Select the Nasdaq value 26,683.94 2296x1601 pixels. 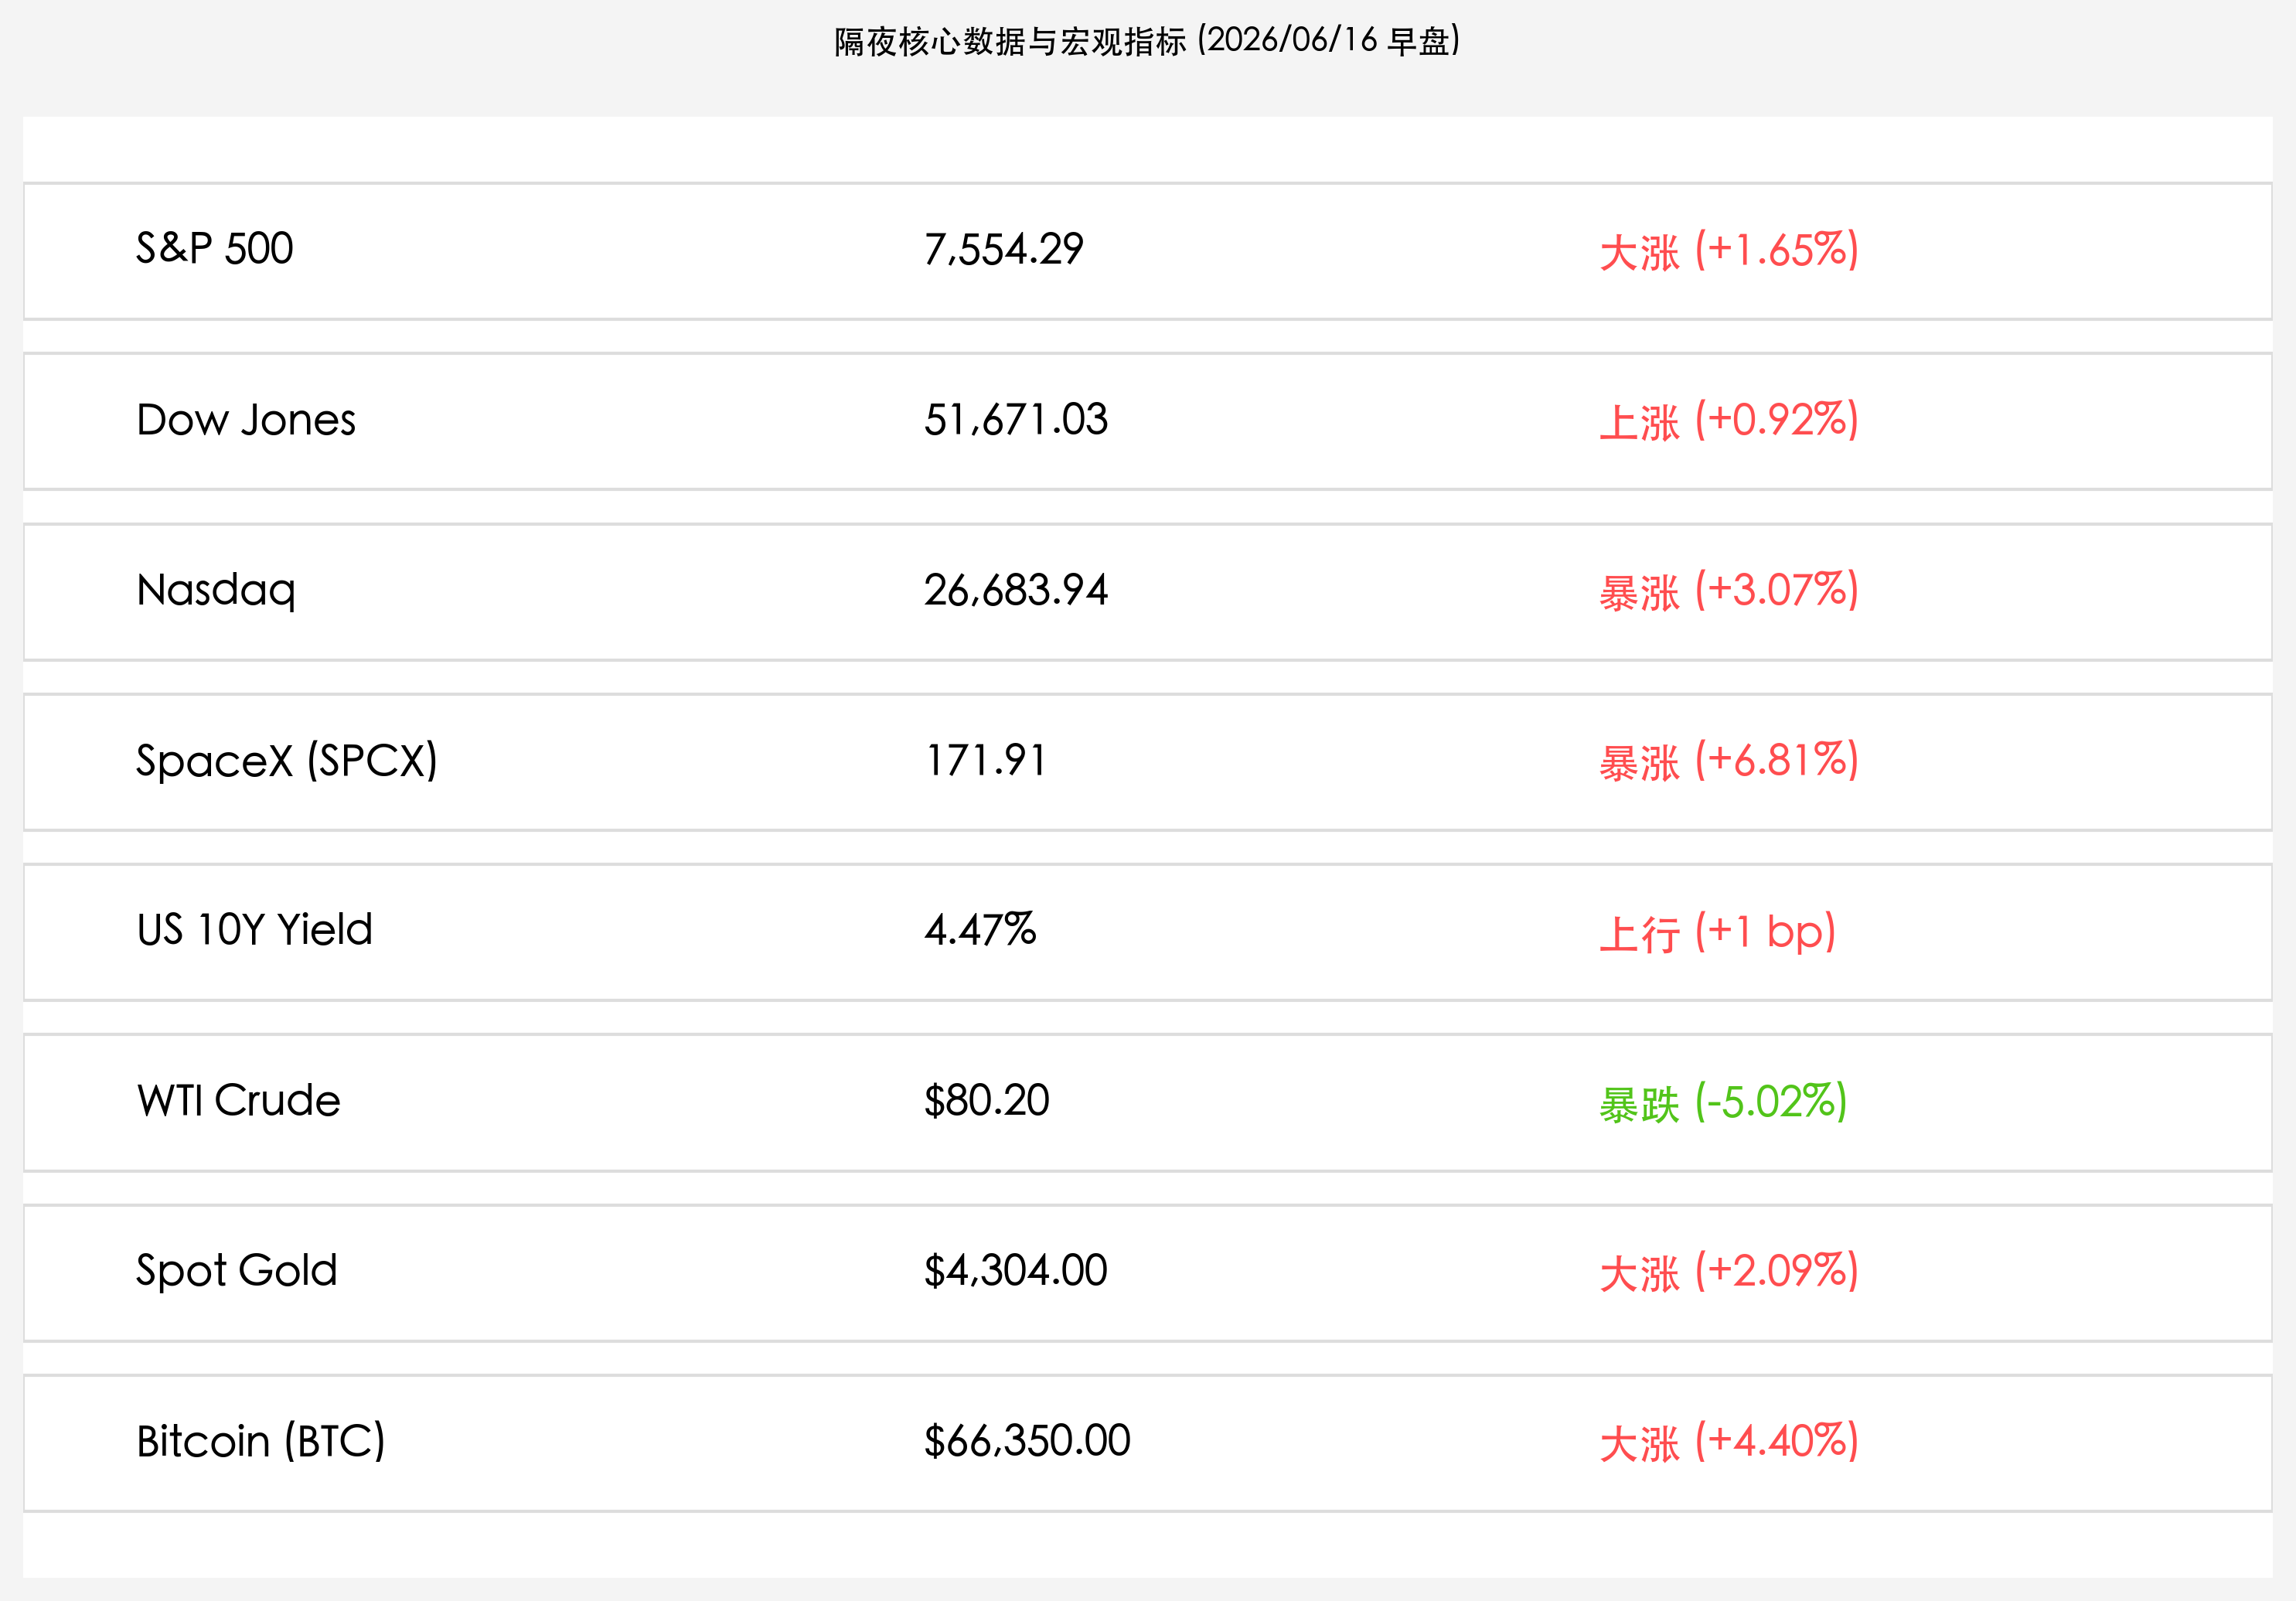[x=1016, y=590]
